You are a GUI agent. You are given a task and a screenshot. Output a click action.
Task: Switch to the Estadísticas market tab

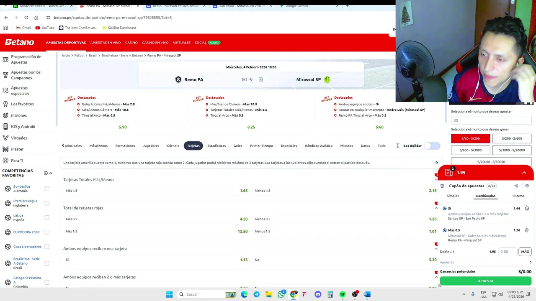pyautogui.click(x=216, y=145)
